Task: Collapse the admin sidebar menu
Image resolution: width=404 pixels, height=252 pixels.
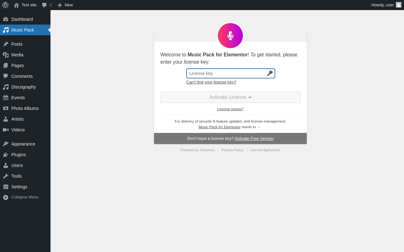Action: [25, 197]
